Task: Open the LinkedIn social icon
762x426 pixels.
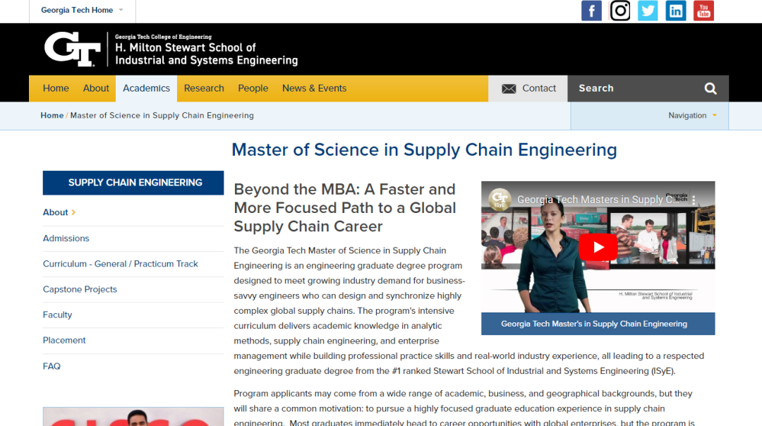Action: click(x=676, y=11)
